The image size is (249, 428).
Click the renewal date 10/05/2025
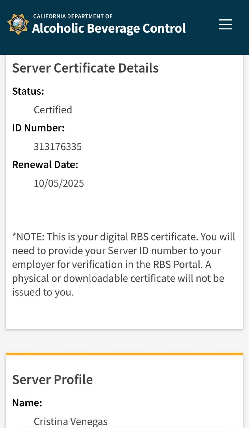pyautogui.click(x=59, y=183)
